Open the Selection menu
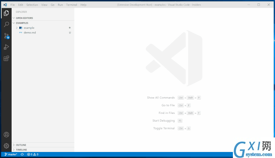This screenshot has height=158, width=275. (x=32, y=5)
